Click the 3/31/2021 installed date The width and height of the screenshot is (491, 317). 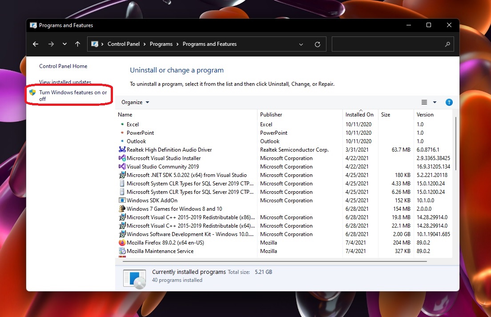click(x=357, y=150)
